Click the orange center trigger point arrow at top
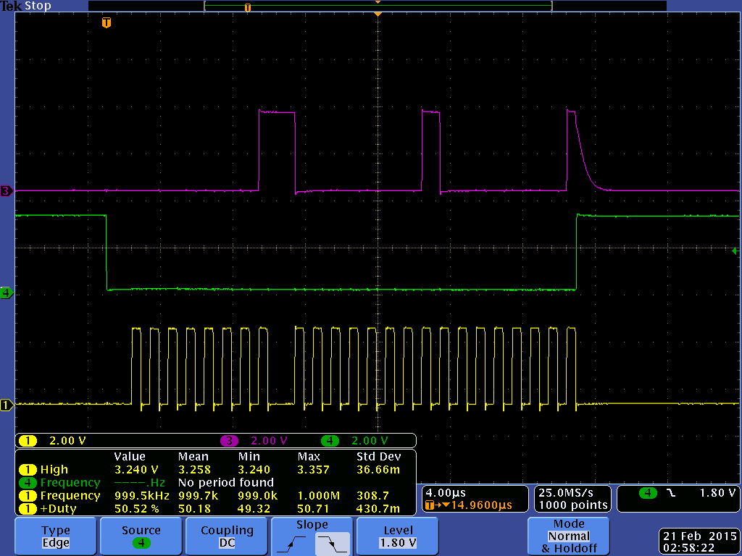 [378, 14]
